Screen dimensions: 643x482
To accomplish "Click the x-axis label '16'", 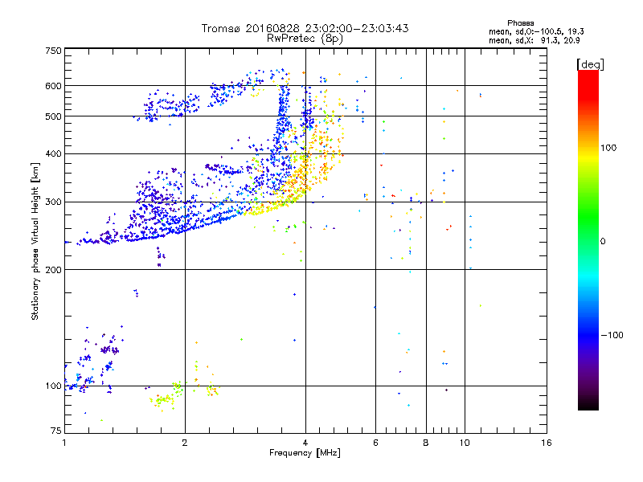I will pos(547,443).
